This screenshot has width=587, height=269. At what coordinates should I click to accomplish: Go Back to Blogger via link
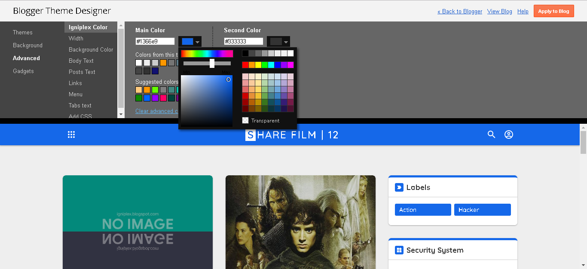pyautogui.click(x=460, y=12)
